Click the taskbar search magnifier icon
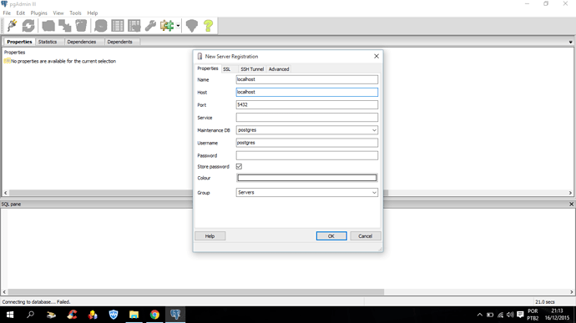This screenshot has height=323, width=576. (x=31, y=315)
